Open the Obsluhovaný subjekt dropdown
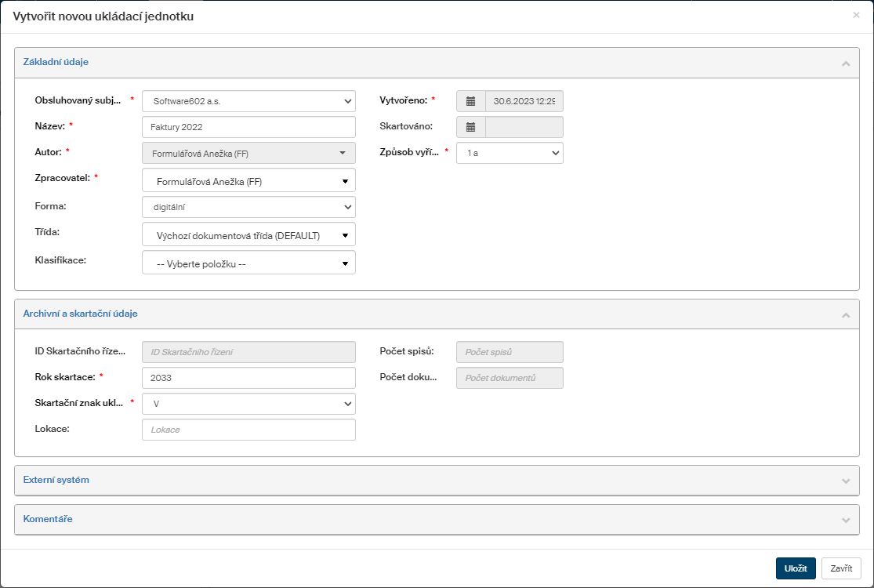Screen dimensions: 874x588 pyautogui.click(x=248, y=101)
